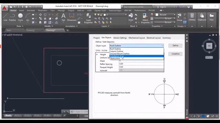Click the Undefine button

click(x=175, y=54)
